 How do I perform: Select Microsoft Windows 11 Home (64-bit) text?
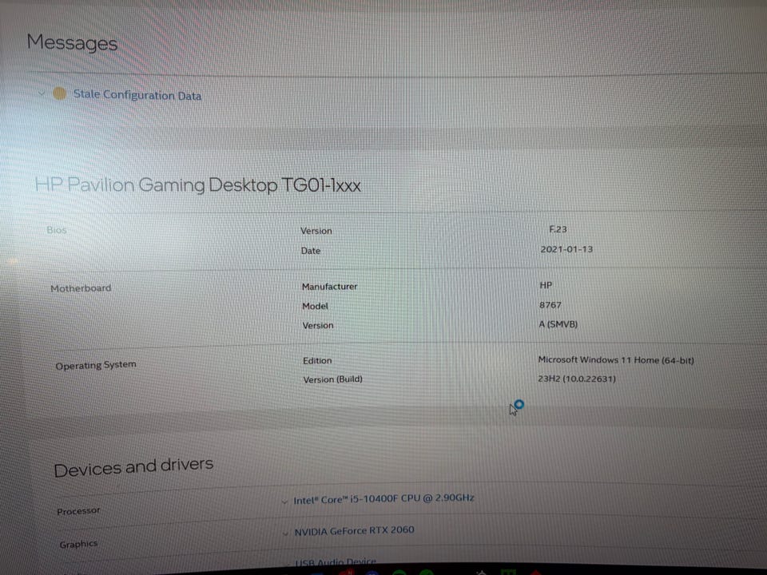(616, 360)
